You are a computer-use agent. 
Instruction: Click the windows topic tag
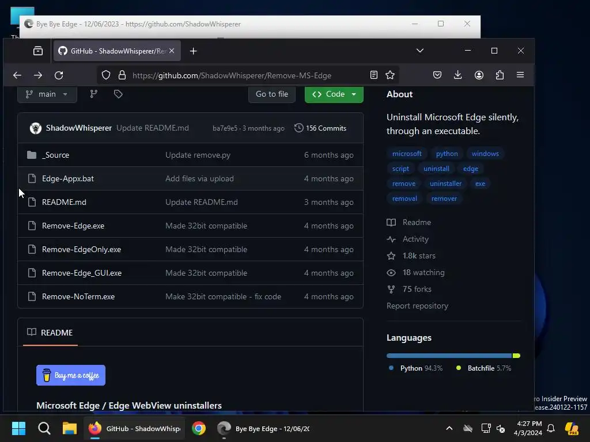pyautogui.click(x=485, y=154)
